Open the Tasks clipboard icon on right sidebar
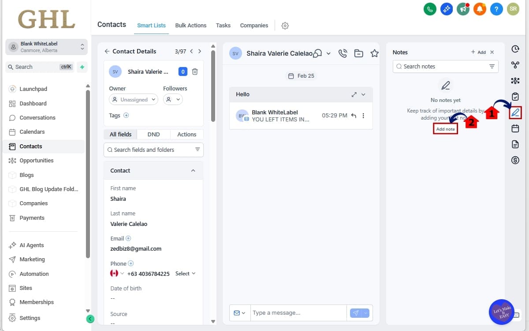This screenshot has width=529, height=331. (x=515, y=97)
